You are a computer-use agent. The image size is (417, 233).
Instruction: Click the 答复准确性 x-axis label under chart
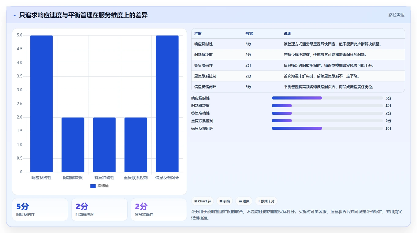point(104,178)
